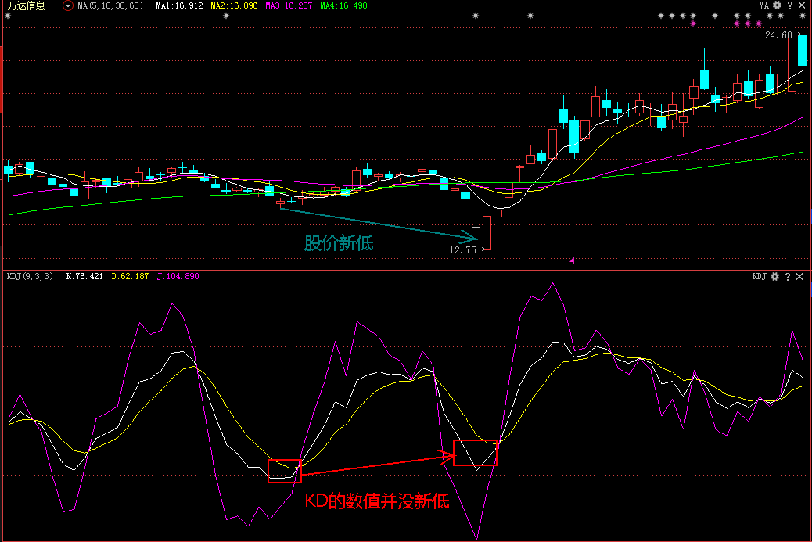Screen dimensions: 812x542
Task: Open the MA indicator dropdown arrow
Action: click(68, 5)
